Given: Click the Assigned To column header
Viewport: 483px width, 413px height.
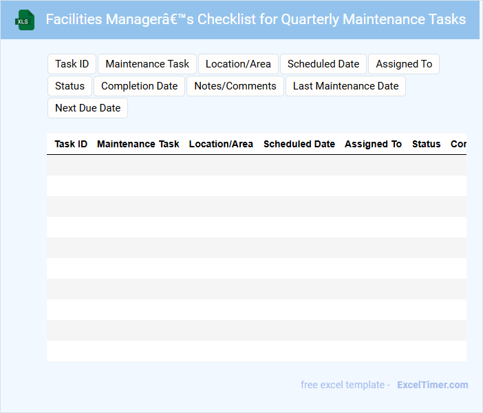Looking at the screenshot, I should click(373, 144).
